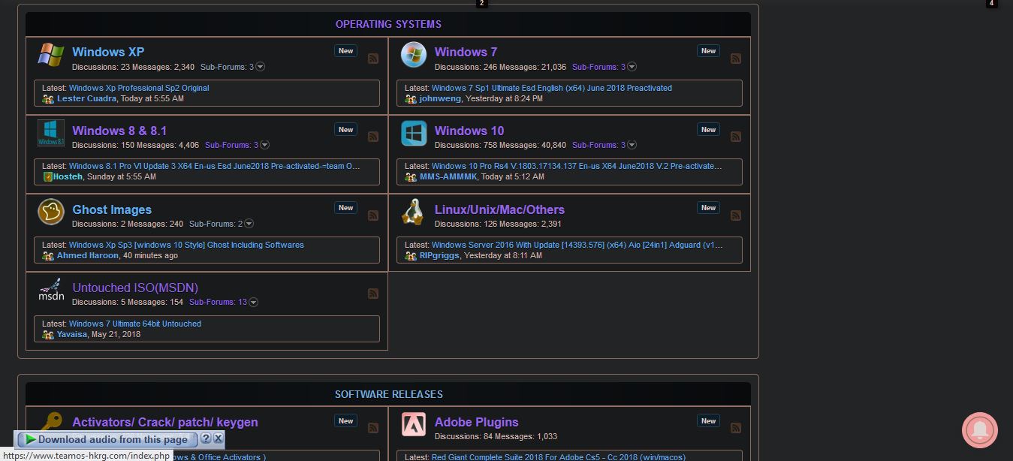Open the Linux/Unix/Mac/Others forum title

pos(499,209)
